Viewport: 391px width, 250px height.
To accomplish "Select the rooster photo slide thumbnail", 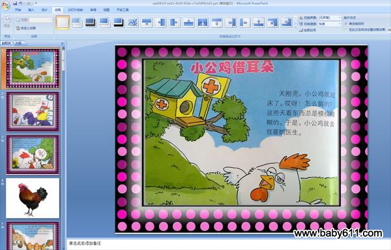I will 33,198.
